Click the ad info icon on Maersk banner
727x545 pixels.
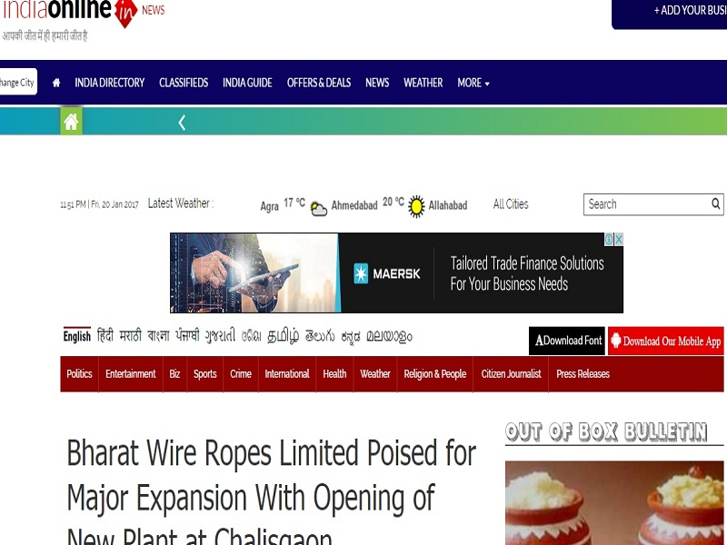pyautogui.click(x=609, y=239)
